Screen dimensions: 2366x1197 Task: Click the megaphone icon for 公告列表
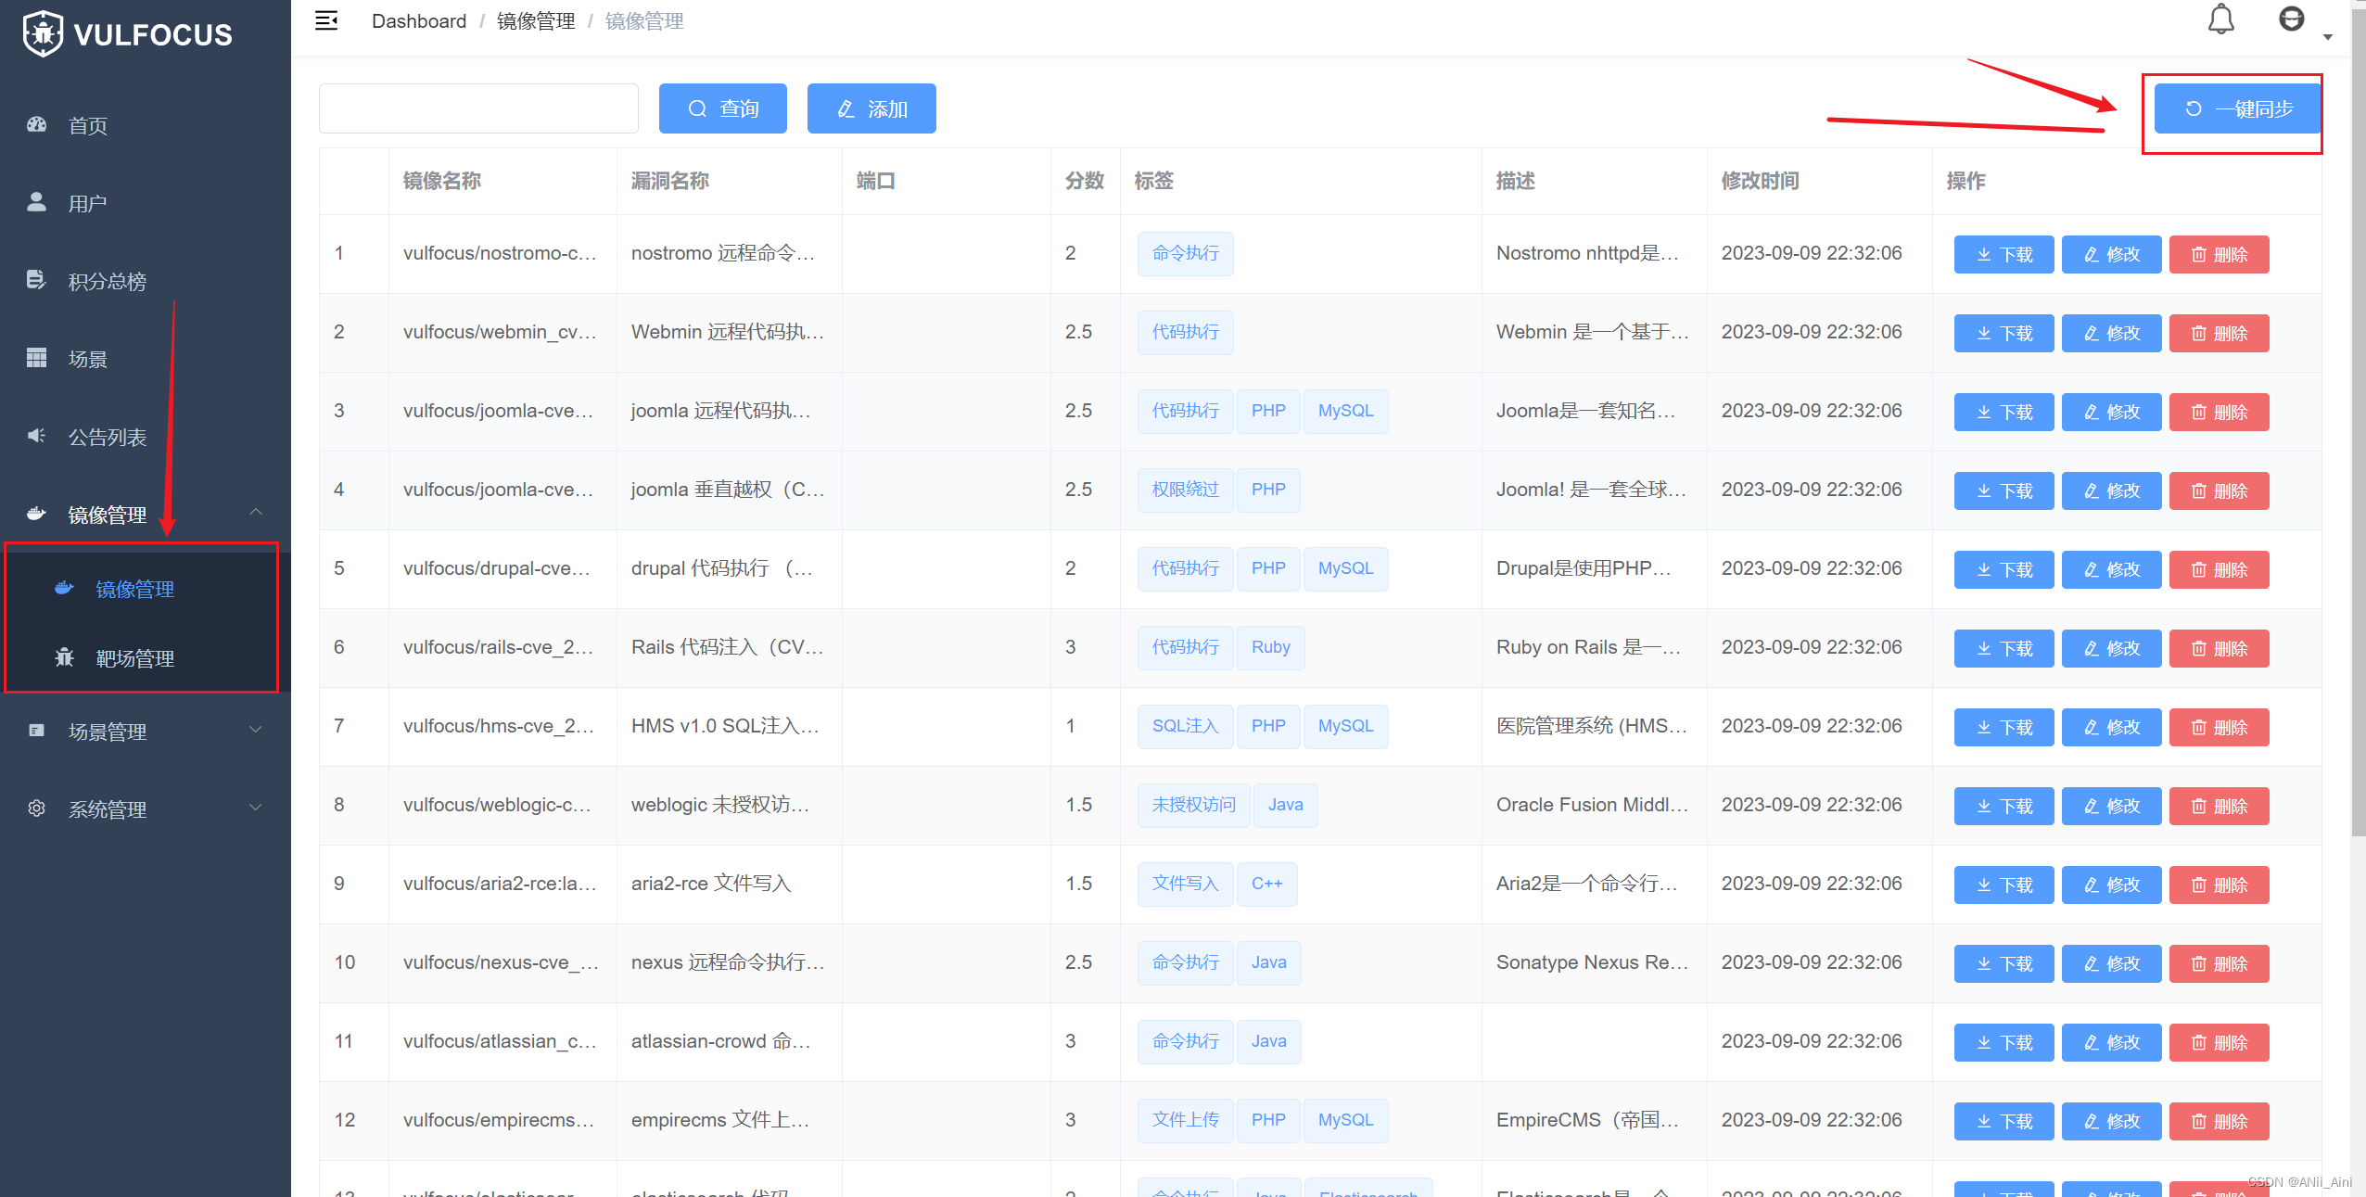tap(37, 436)
